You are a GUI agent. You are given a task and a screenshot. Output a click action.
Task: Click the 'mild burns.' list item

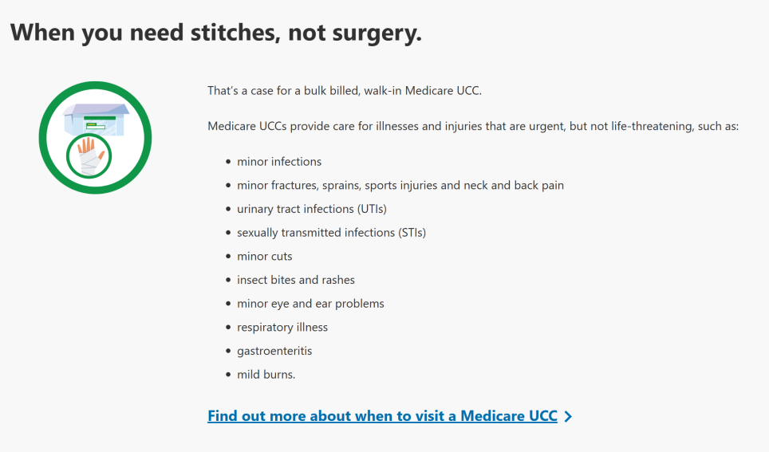266,375
